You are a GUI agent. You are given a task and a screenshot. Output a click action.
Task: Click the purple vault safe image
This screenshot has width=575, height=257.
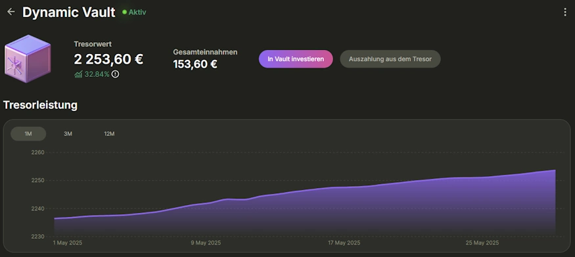tap(28, 58)
